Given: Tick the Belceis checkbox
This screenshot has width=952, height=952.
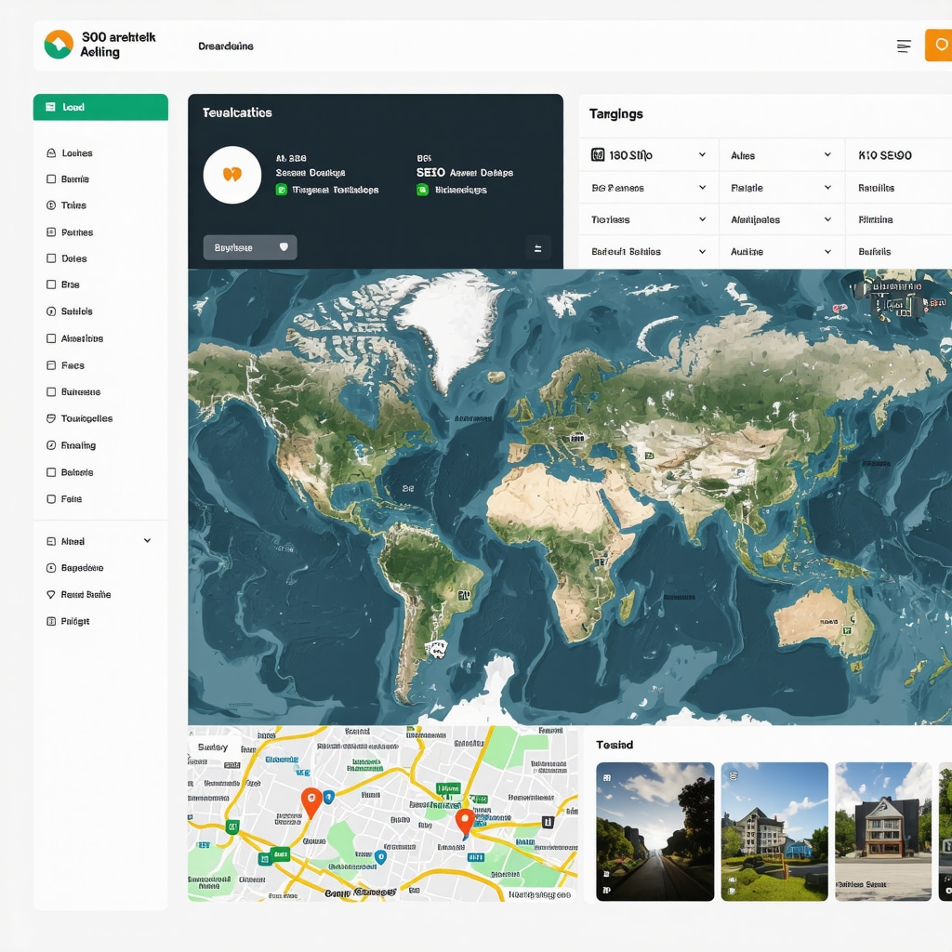Looking at the screenshot, I should pos(51,471).
